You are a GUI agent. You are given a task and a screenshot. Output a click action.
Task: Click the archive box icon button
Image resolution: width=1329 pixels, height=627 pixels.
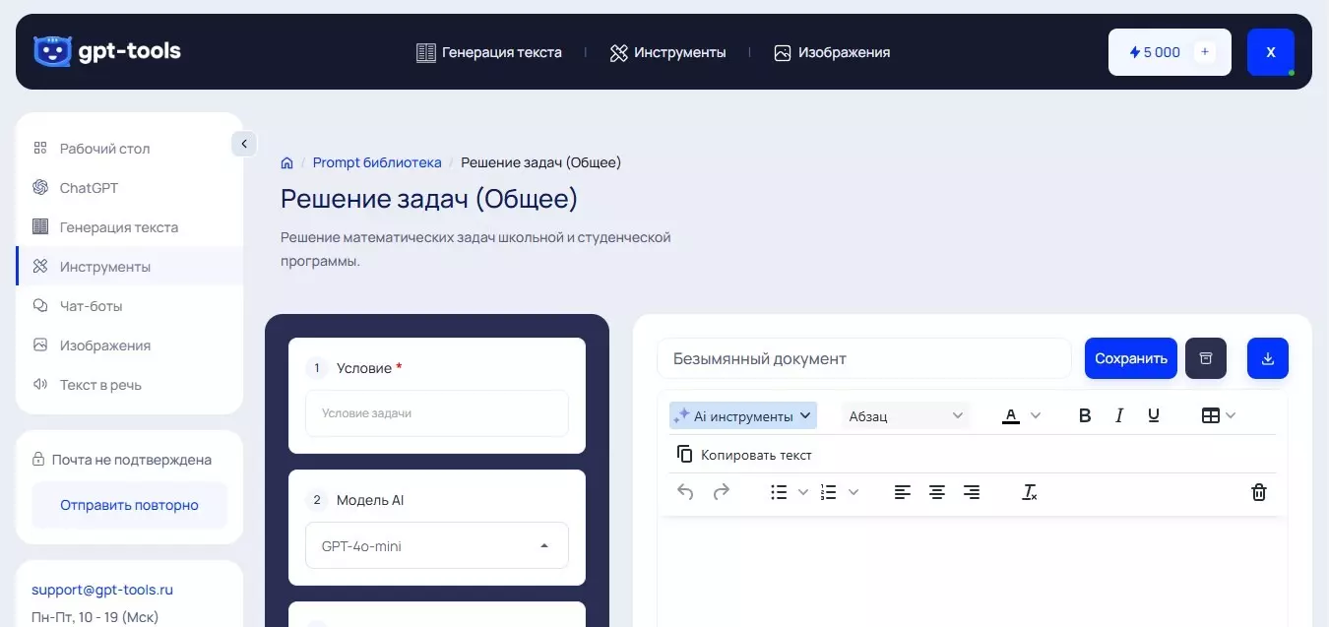[1206, 358]
